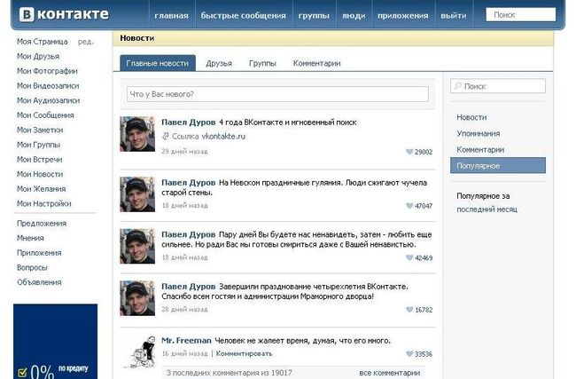Focus the header Поиск search field

[520, 15]
